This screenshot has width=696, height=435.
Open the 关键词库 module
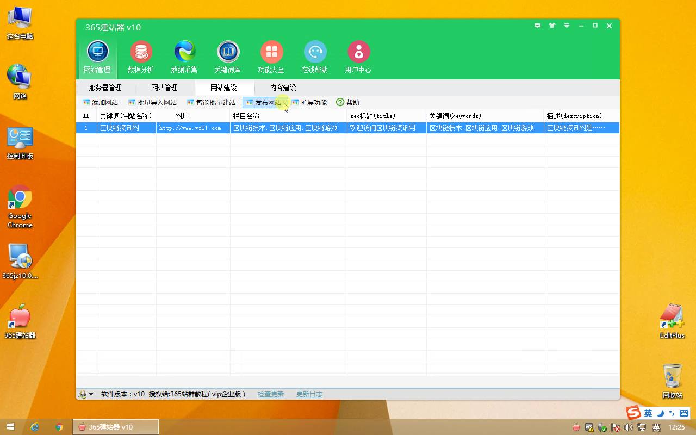228,57
